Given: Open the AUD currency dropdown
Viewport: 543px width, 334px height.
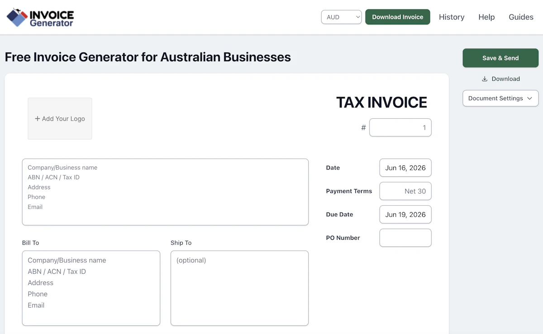Looking at the screenshot, I should 341,17.
